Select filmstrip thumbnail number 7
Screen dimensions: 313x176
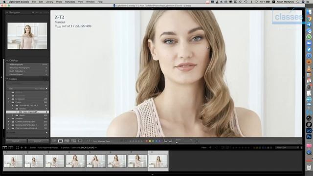point(137,161)
